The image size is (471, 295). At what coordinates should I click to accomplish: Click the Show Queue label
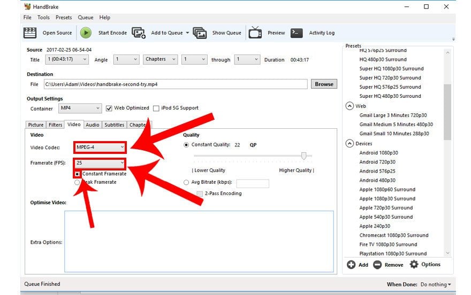tap(226, 33)
